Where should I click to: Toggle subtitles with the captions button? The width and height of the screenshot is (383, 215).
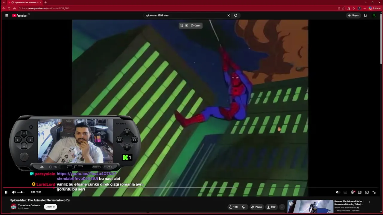pos(345,192)
